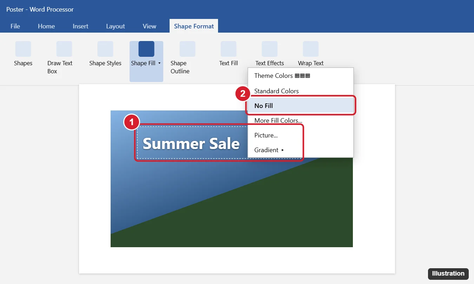Go to the Insert tab
The height and width of the screenshot is (284, 474).
(x=80, y=26)
